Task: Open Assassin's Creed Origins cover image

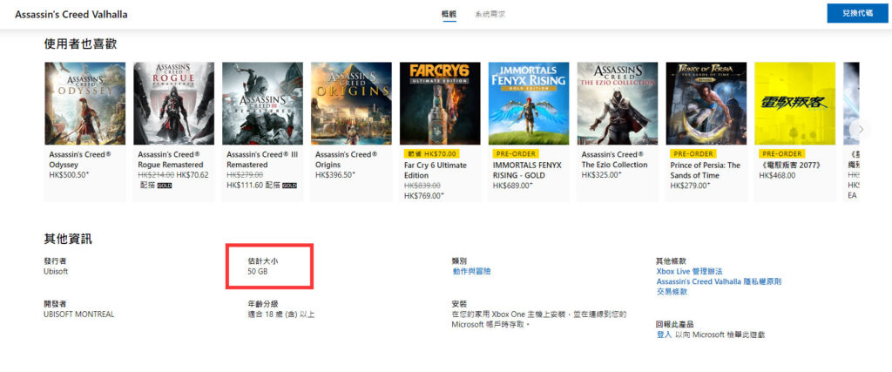Action: 351,104
